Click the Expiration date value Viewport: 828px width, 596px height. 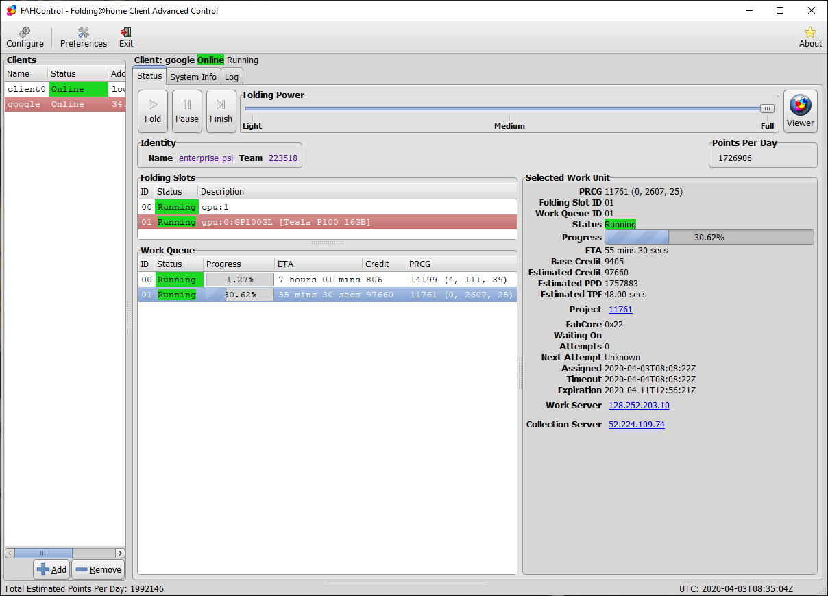650,390
